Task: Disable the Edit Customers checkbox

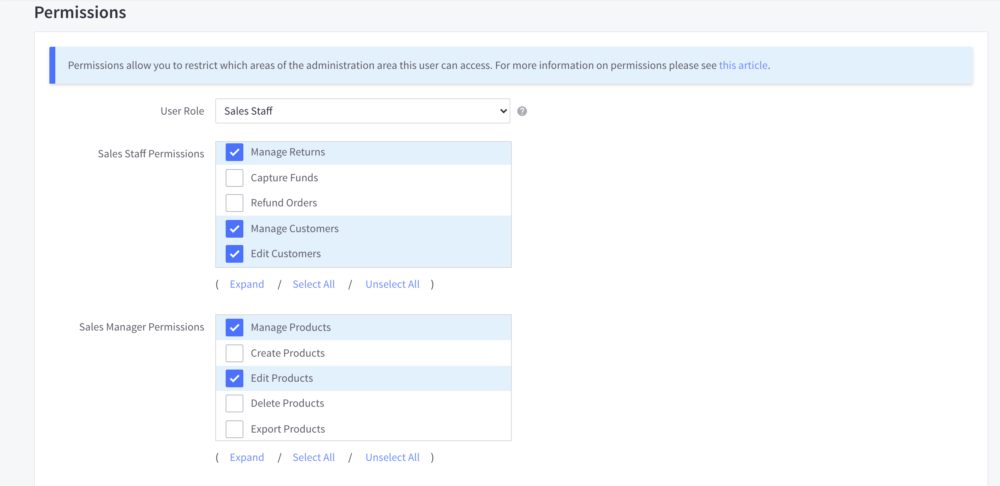Action: click(x=234, y=254)
